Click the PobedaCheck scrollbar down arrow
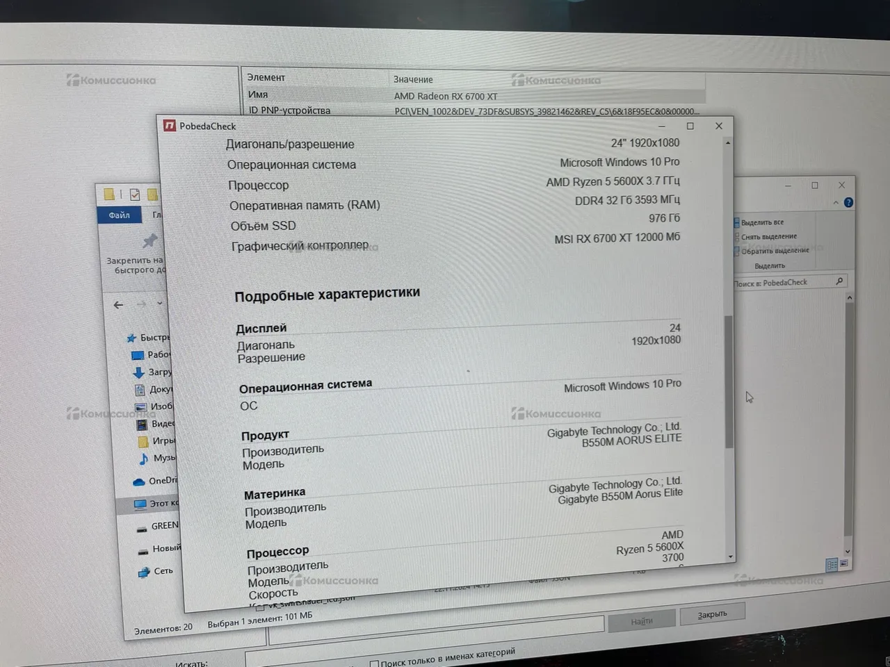The image size is (890, 667). click(x=731, y=557)
